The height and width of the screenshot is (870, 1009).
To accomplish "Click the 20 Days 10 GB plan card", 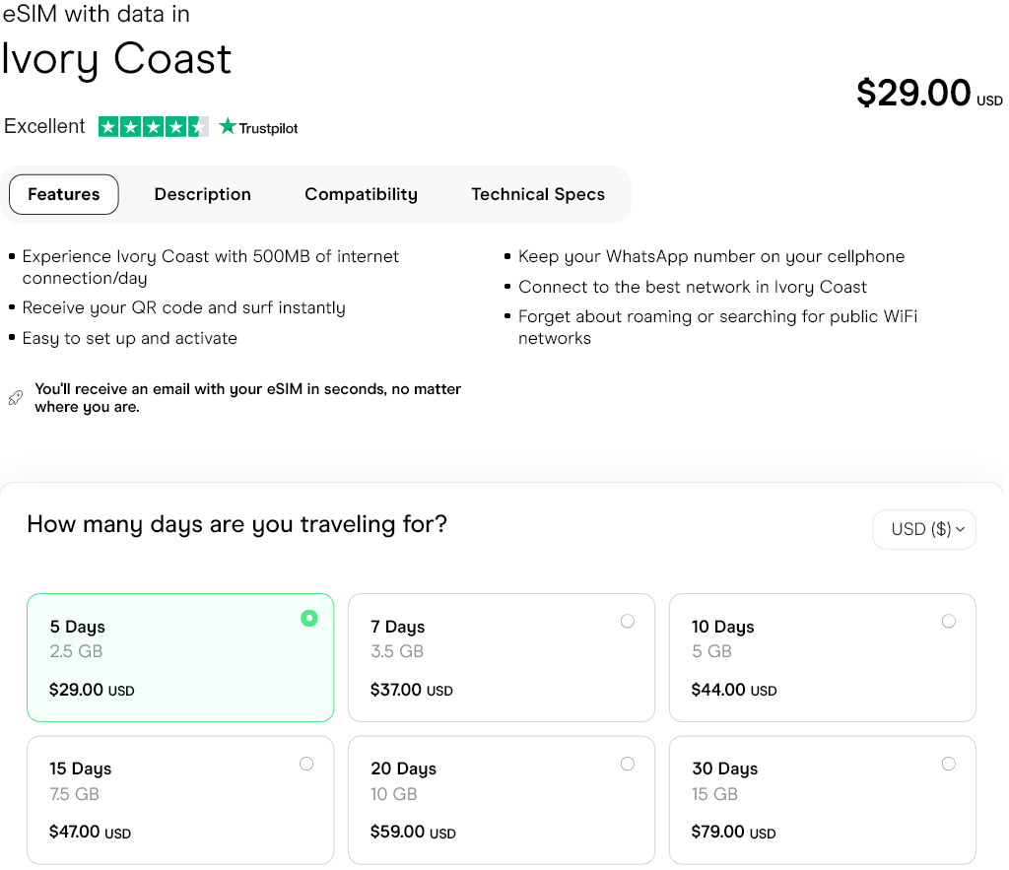I will pyautogui.click(x=502, y=800).
